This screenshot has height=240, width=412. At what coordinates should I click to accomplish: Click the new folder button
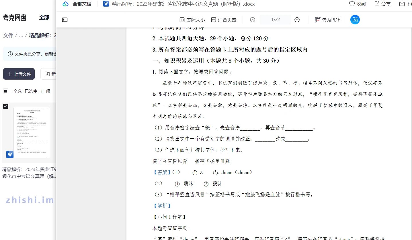(48, 74)
